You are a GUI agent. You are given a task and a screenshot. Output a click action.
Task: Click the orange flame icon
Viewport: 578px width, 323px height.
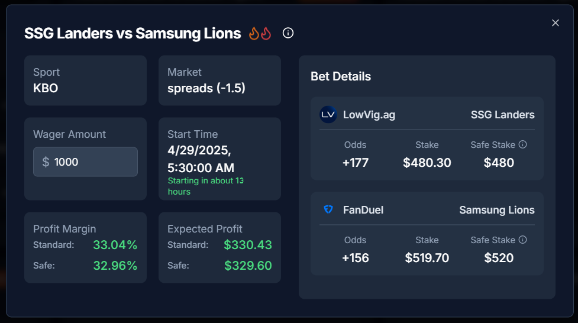coord(254,34)
